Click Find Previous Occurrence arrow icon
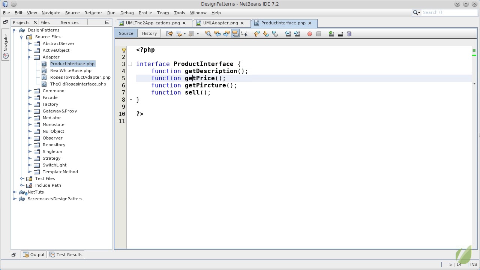The image size is (480, 270). (217, 34)
